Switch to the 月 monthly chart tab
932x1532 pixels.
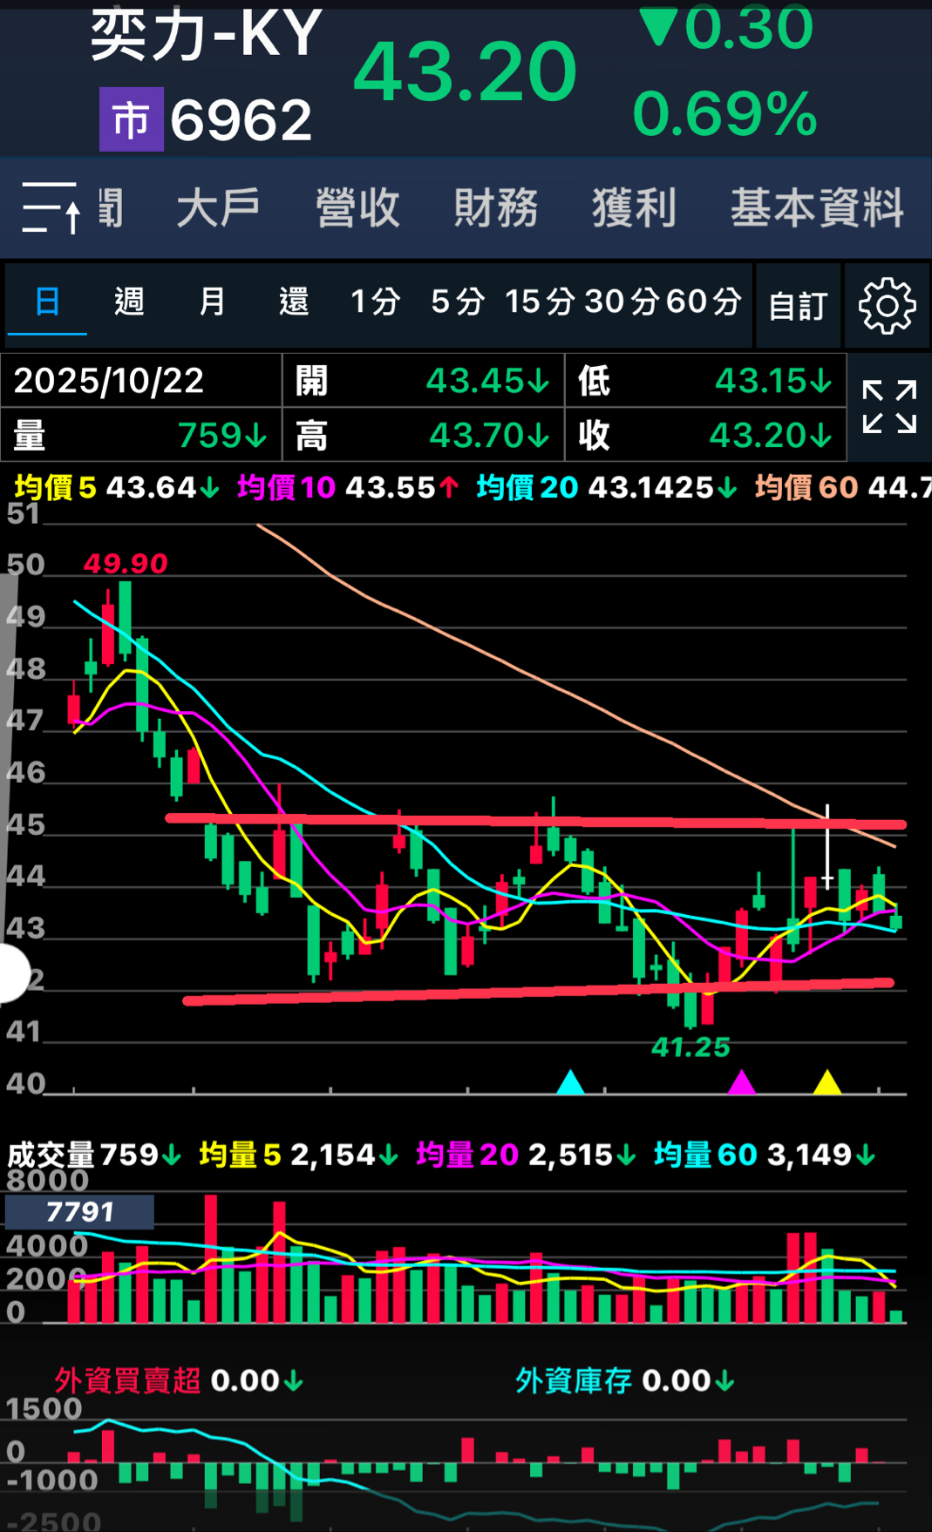click(x=212, y=302)
